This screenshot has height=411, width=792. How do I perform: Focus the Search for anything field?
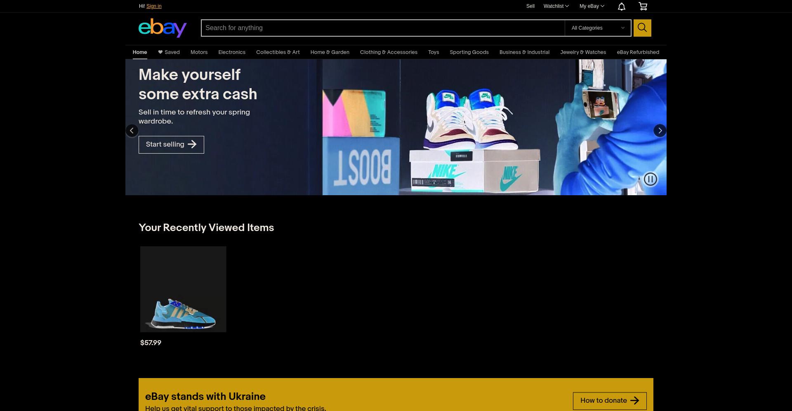[383, 28]
